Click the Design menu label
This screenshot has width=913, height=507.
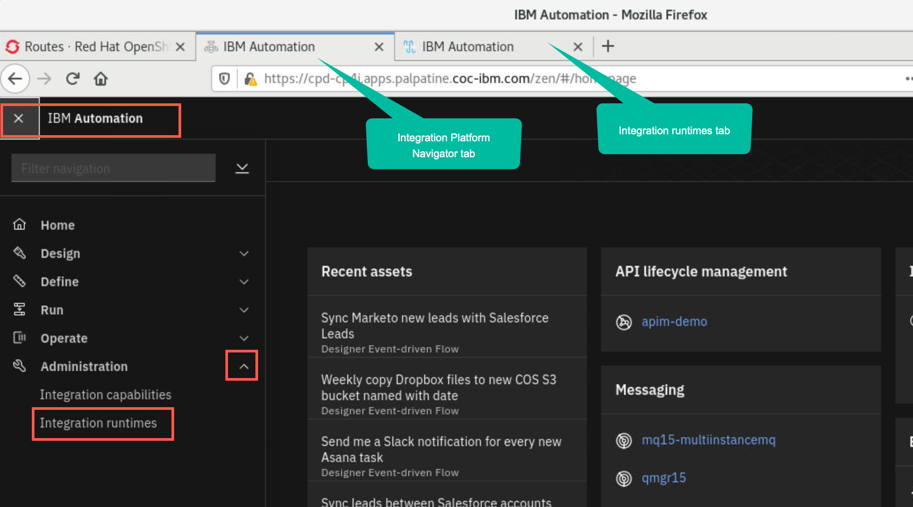(x=61, y=253)
